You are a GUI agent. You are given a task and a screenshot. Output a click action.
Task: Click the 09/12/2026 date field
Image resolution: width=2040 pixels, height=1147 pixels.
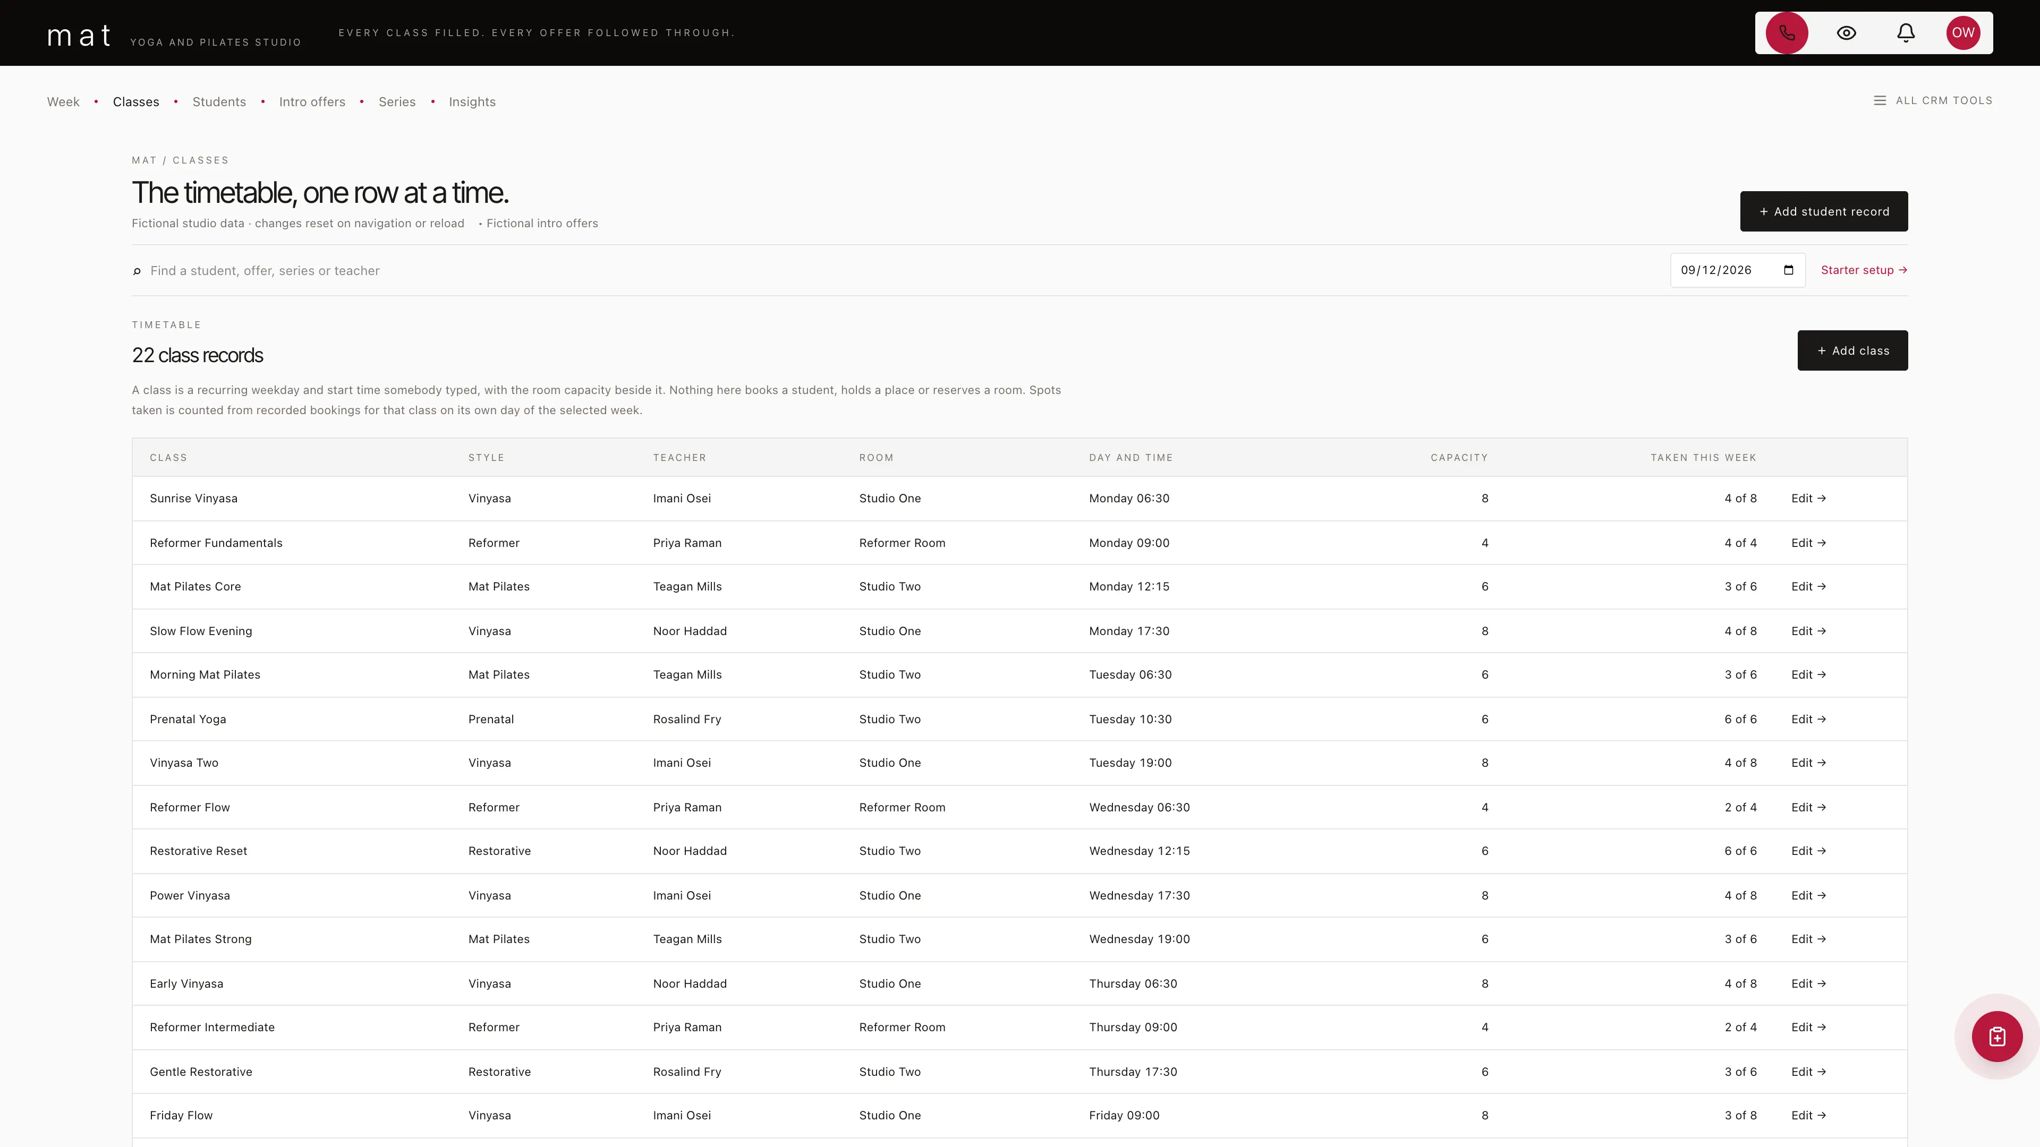pos(1738,270)
